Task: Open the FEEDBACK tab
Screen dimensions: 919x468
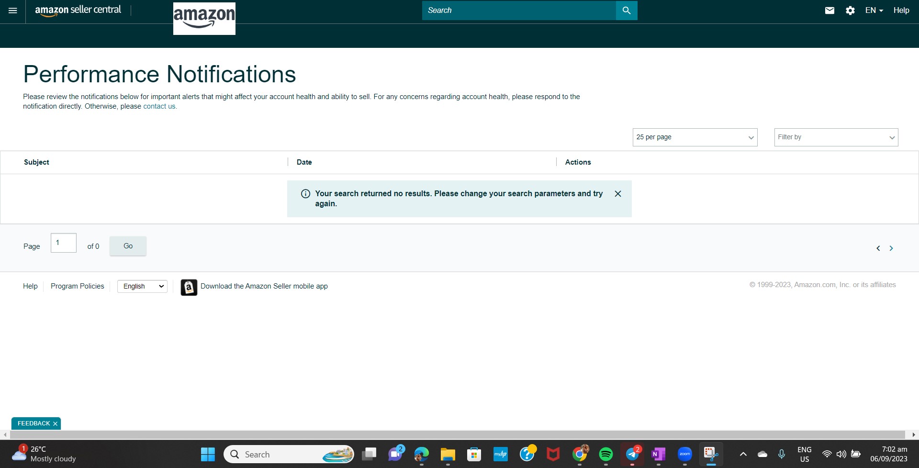Action: [x=34, y=423]
